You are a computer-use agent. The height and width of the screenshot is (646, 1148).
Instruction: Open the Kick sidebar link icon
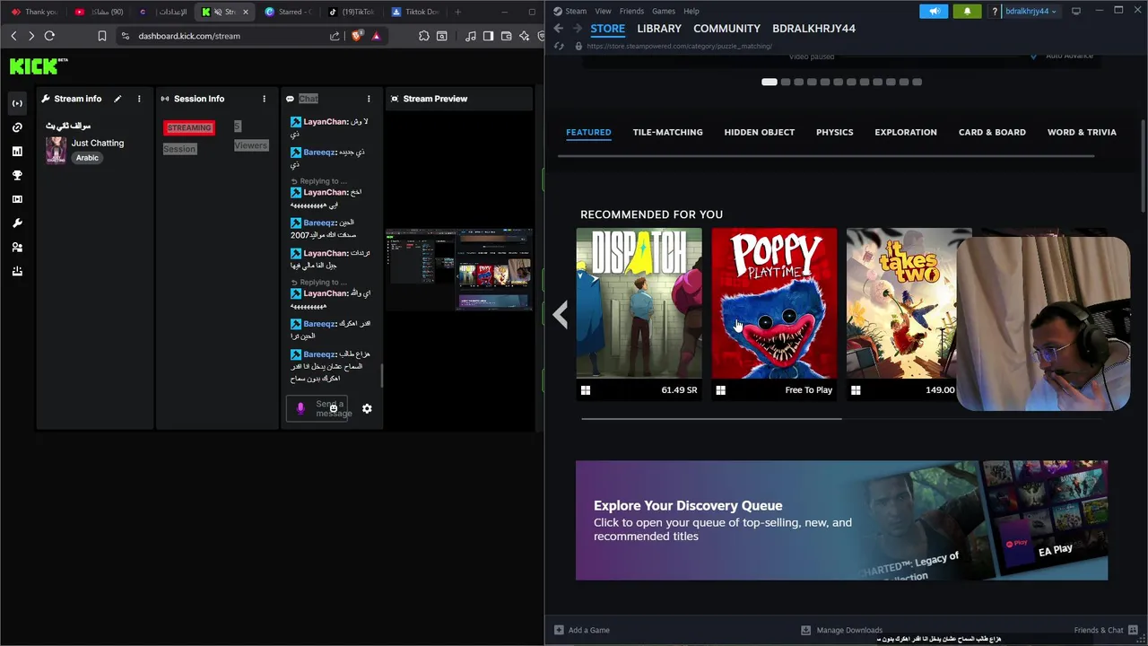point(17,127)
